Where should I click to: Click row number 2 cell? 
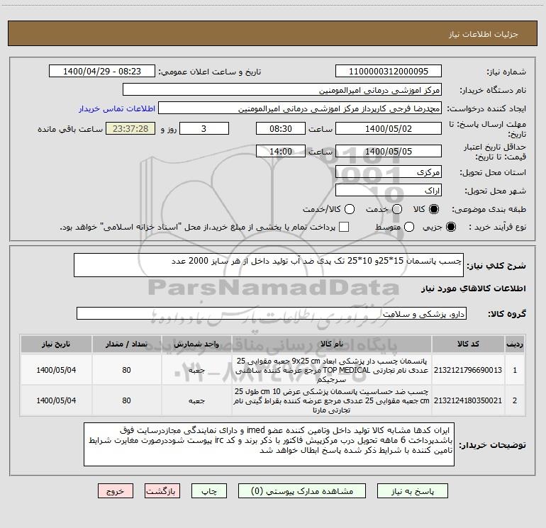click(x=515, y=400)
